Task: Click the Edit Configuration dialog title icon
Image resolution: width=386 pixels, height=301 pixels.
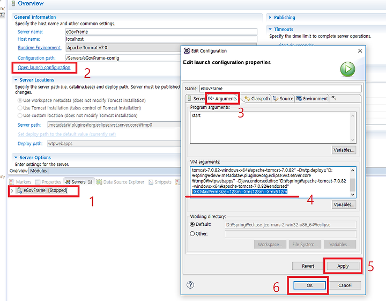Action: point(187,51)
